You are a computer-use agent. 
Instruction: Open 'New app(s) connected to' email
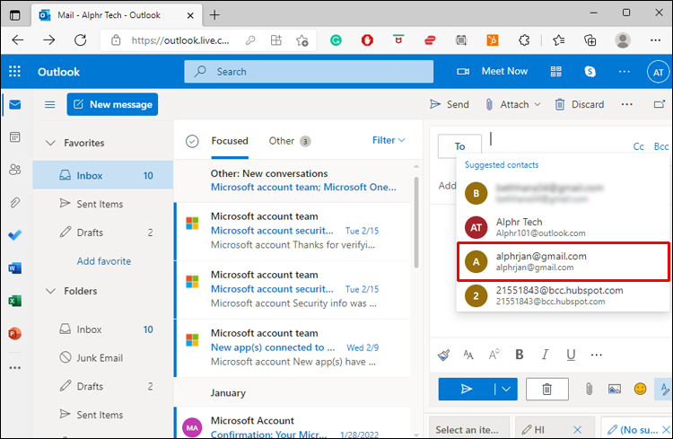[293, 347]
